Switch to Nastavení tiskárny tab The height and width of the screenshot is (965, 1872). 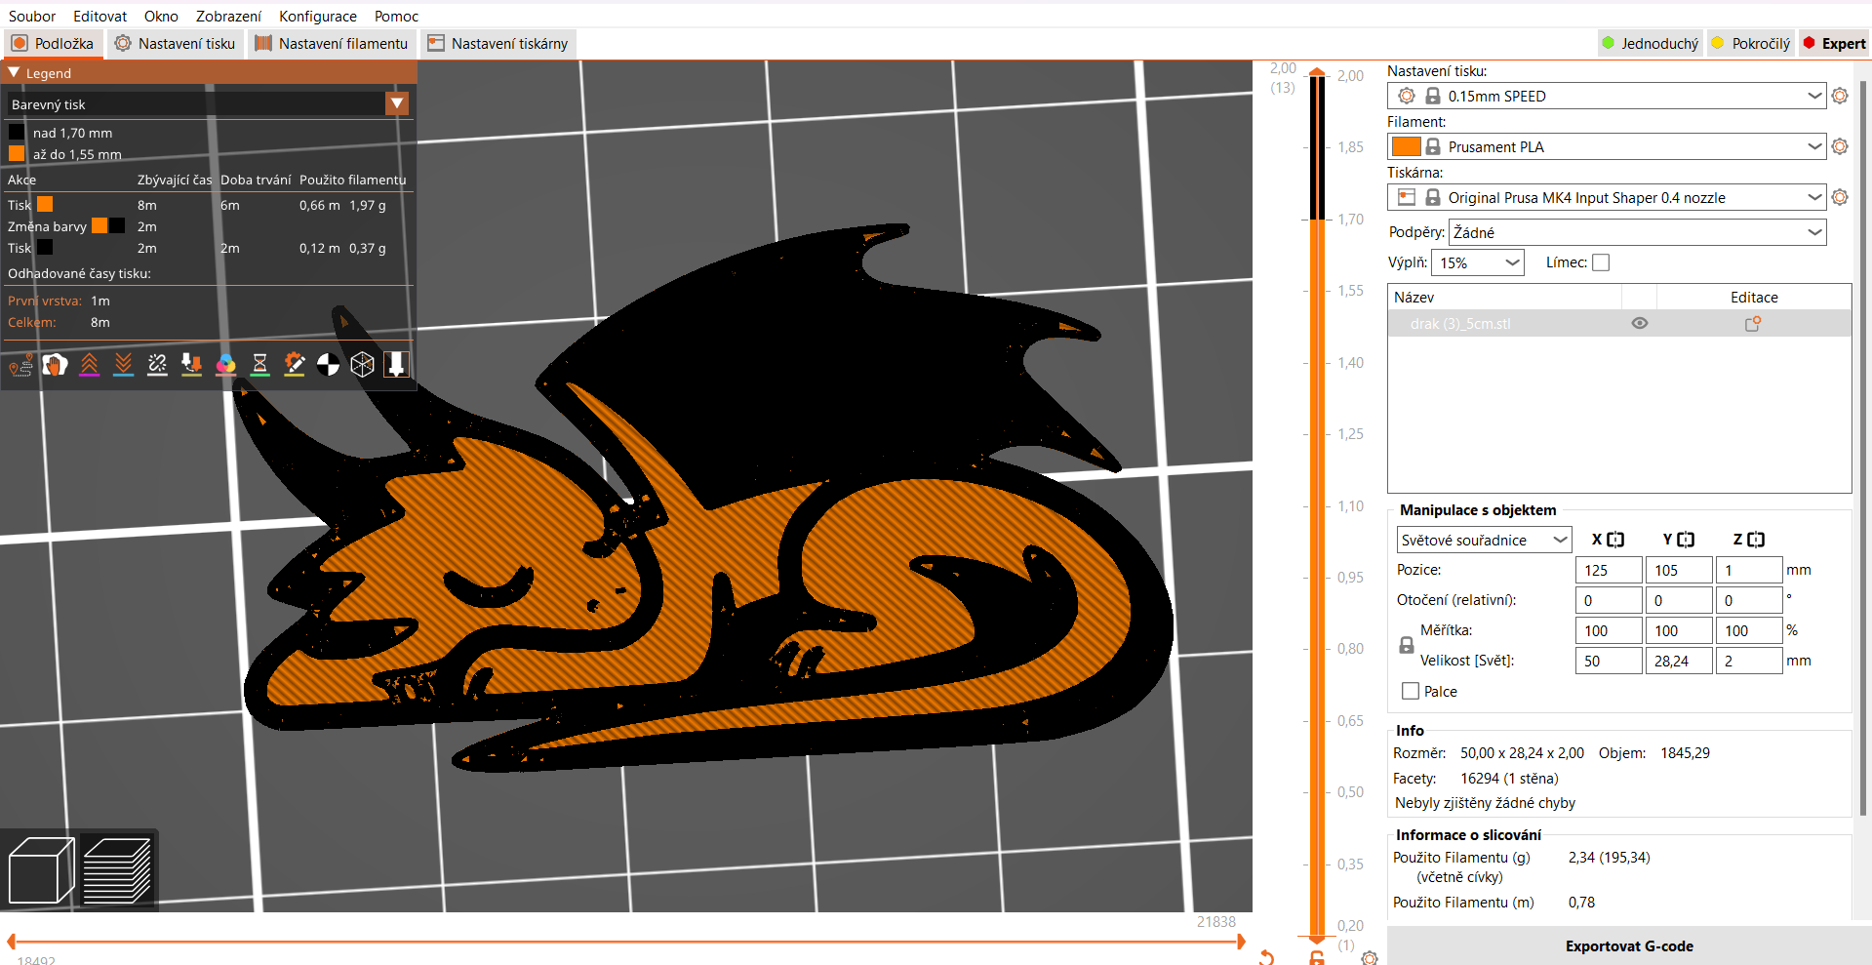point(498,43)
